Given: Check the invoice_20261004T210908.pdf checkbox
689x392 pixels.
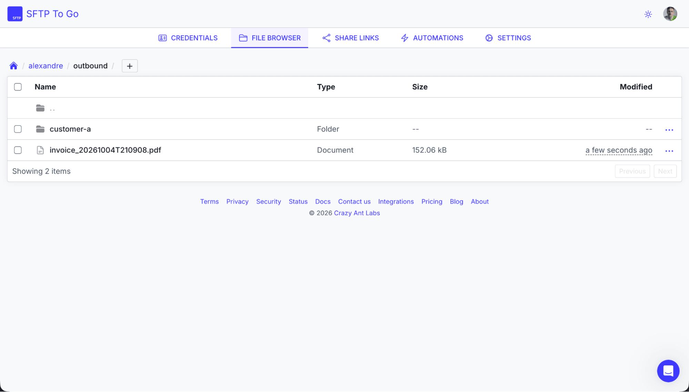Looking at the screenshot, I should pos(18,150).
